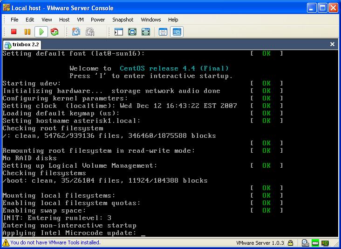This screenshot has height=249, width=341.
Task: Open the VM menu
Action: tap(80, 20)
